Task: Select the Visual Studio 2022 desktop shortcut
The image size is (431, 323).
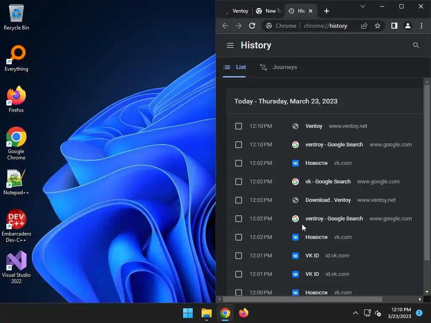Action: (16, 267)
